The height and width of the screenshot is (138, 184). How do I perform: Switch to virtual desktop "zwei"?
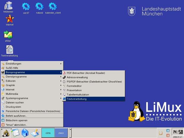pyautogui.click(x=61, y=133)
